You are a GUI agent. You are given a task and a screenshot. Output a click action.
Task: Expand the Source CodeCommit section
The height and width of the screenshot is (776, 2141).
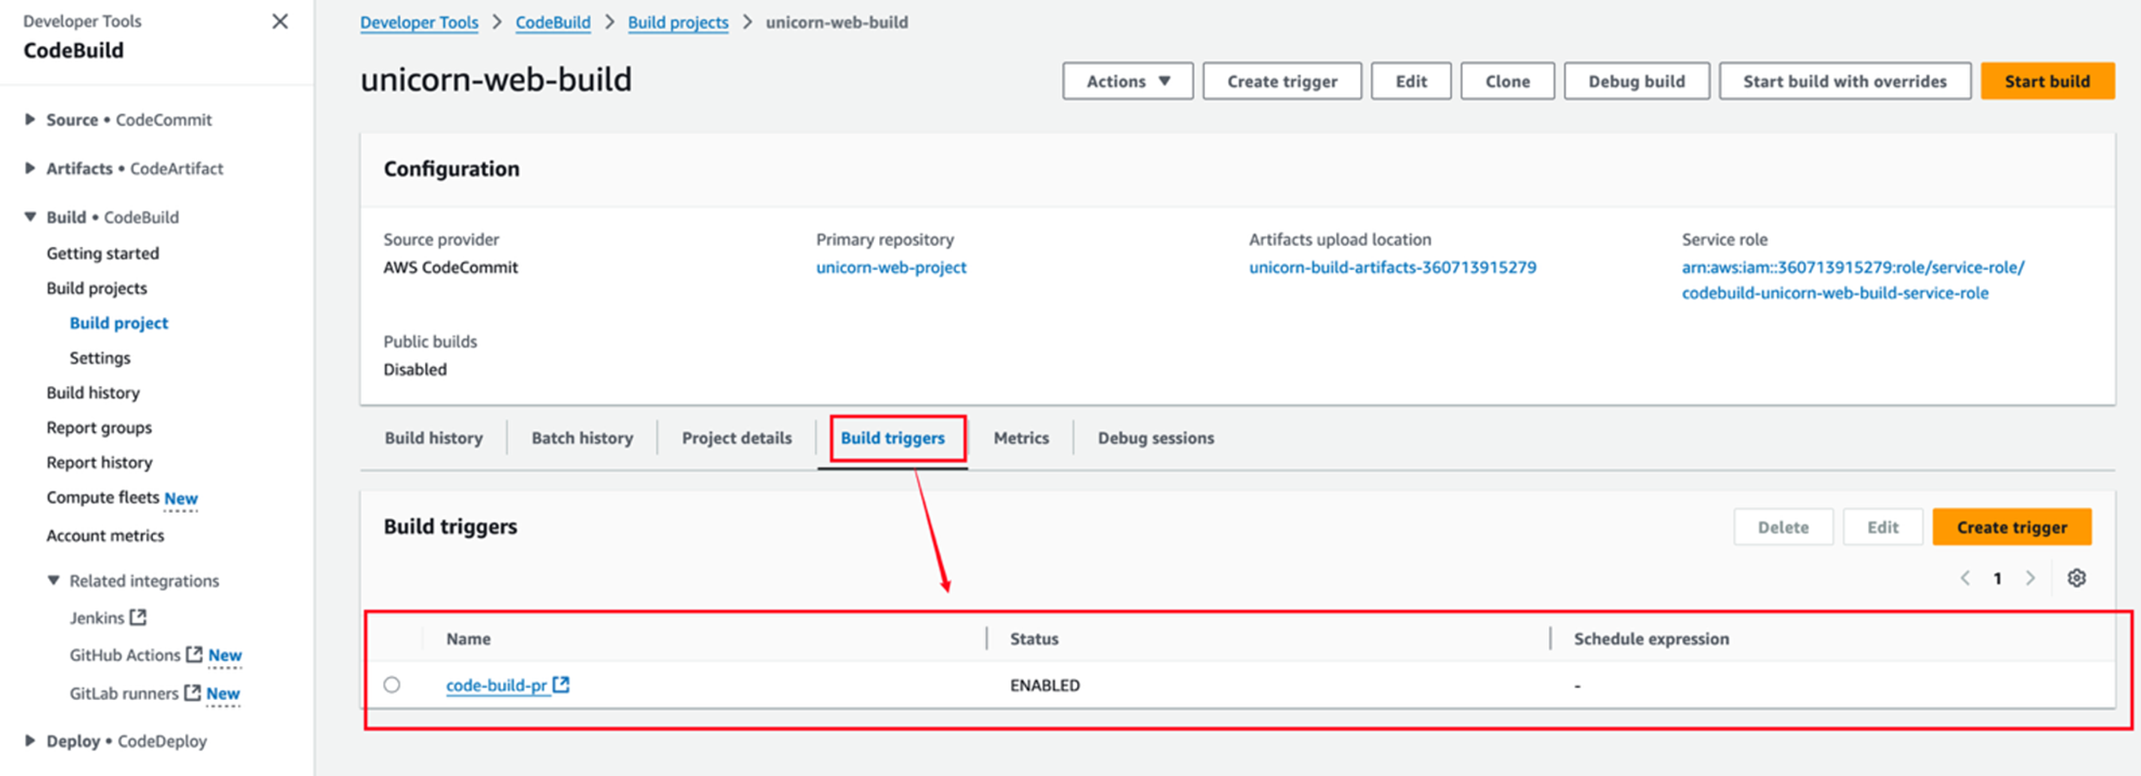[x=30, y=119]
